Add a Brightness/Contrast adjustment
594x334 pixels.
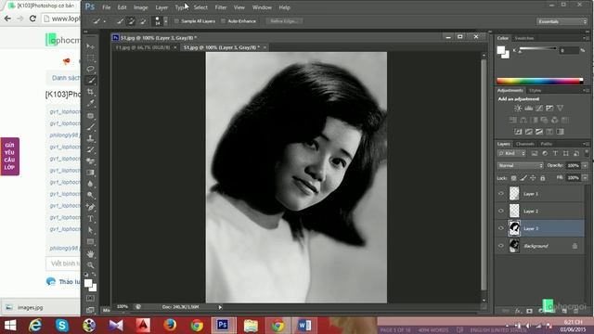point(518,109)
